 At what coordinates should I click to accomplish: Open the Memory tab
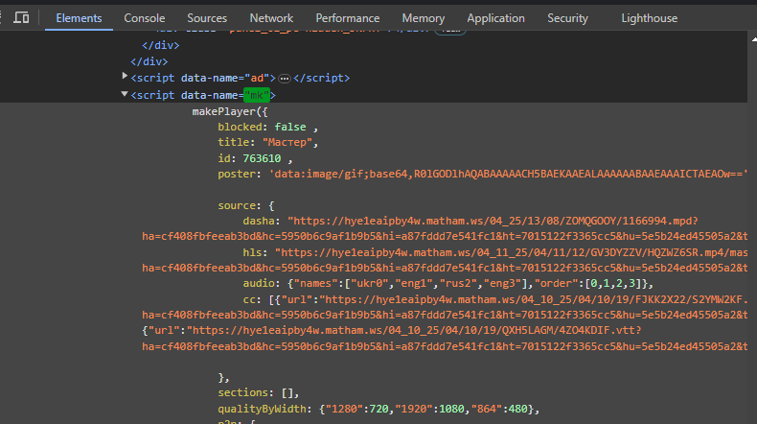click(423, 18)
